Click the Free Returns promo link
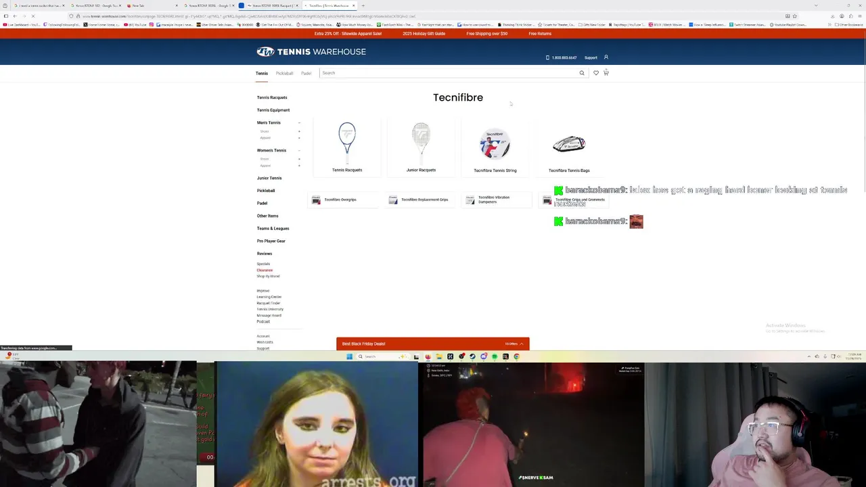This screenshot has width=866, height=487. [540, 33]
